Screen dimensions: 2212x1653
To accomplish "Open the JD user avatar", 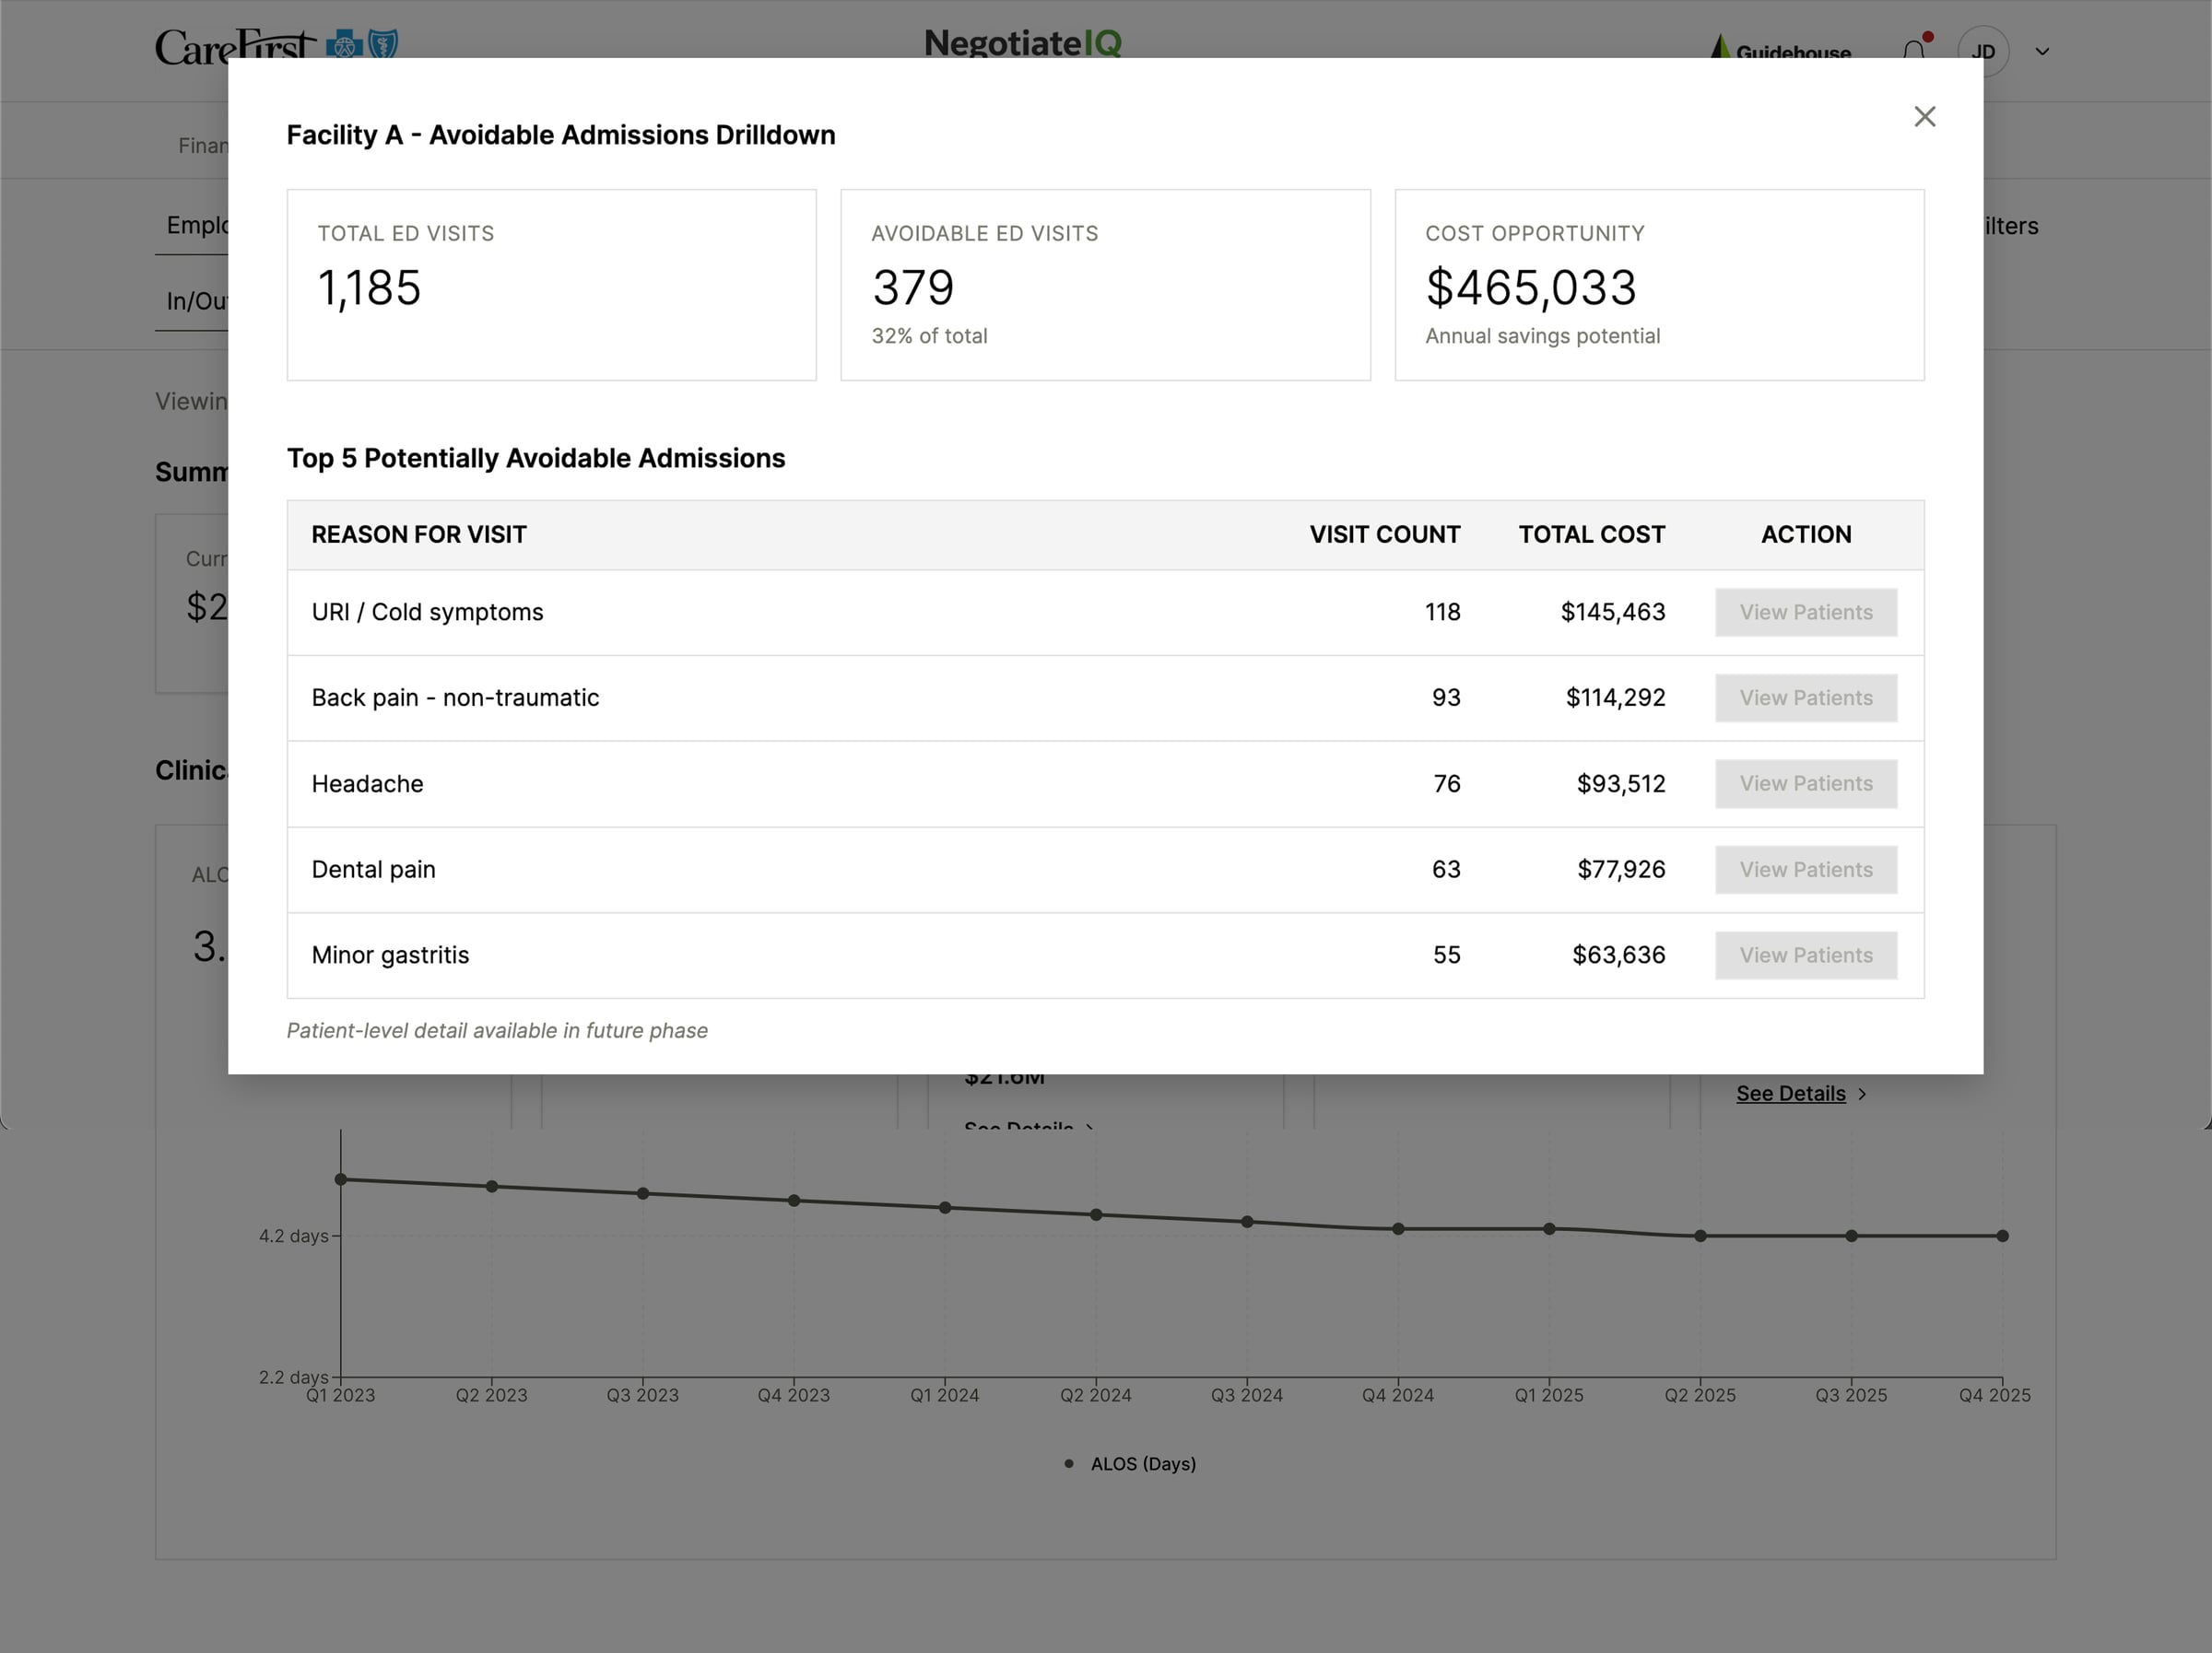I will point(1982,51).
